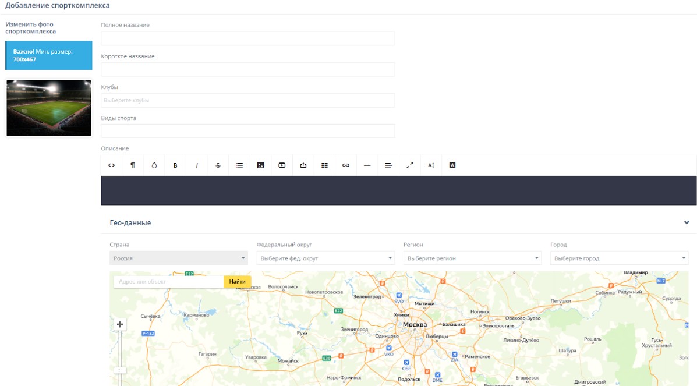Open the Город dropdown

tap(619, 258)
